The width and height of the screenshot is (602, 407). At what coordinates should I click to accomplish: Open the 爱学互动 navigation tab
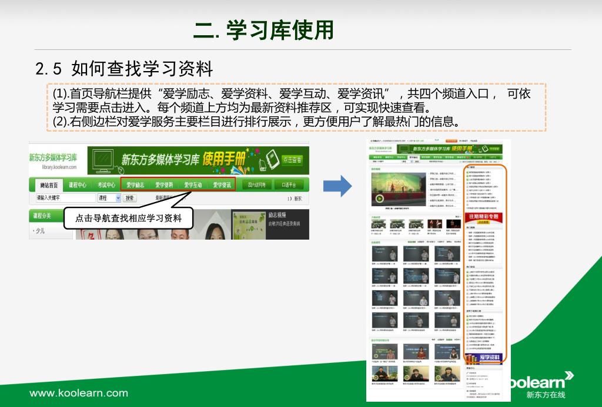(x=193, y=185)
